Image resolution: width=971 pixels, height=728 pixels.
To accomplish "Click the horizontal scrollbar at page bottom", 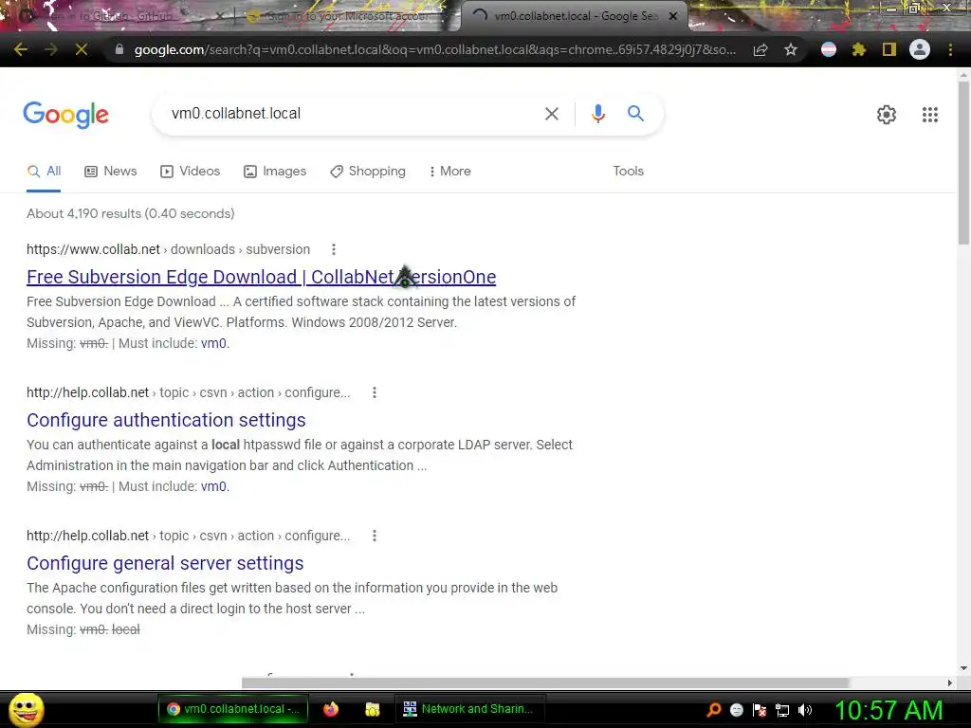I will pos(545,682).
